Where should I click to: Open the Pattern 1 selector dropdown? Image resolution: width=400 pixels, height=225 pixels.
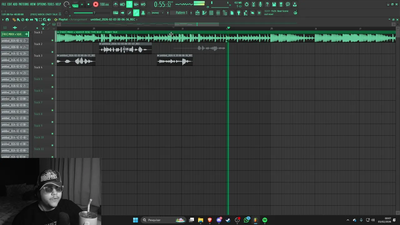[182, 13]
